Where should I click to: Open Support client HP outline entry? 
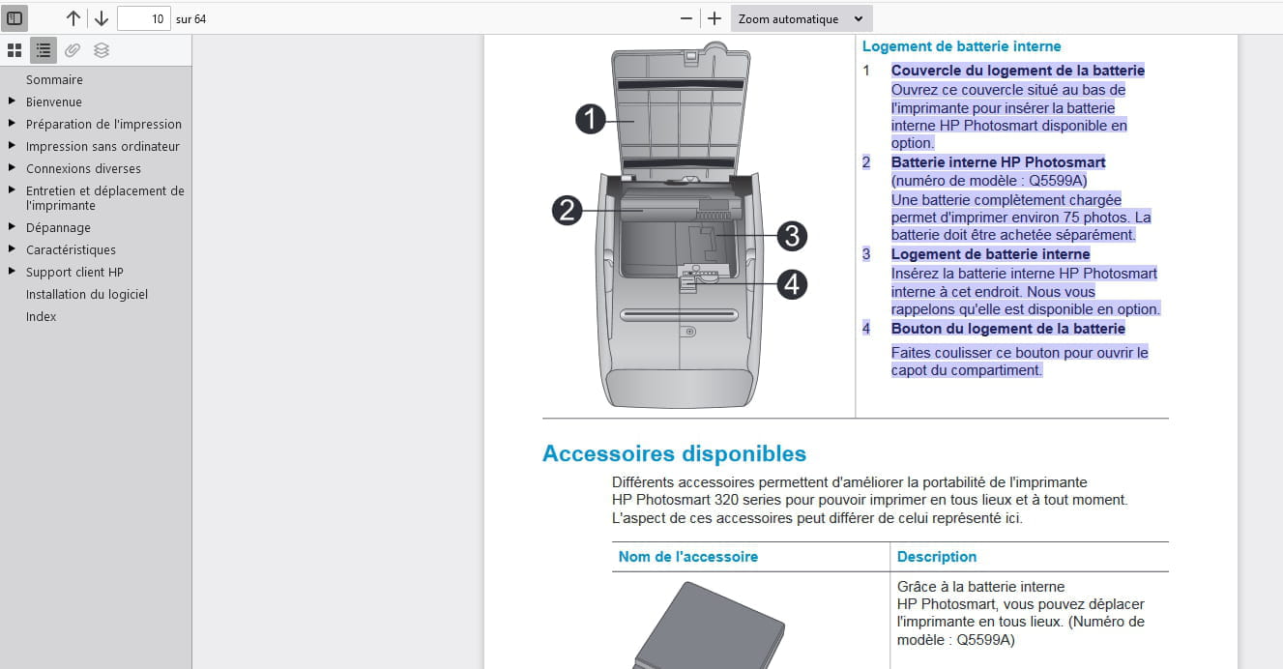[74, 273]
